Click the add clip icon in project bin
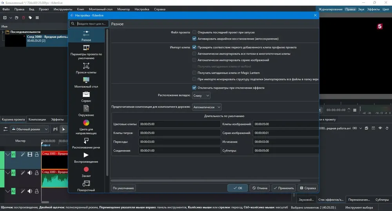 5,18
